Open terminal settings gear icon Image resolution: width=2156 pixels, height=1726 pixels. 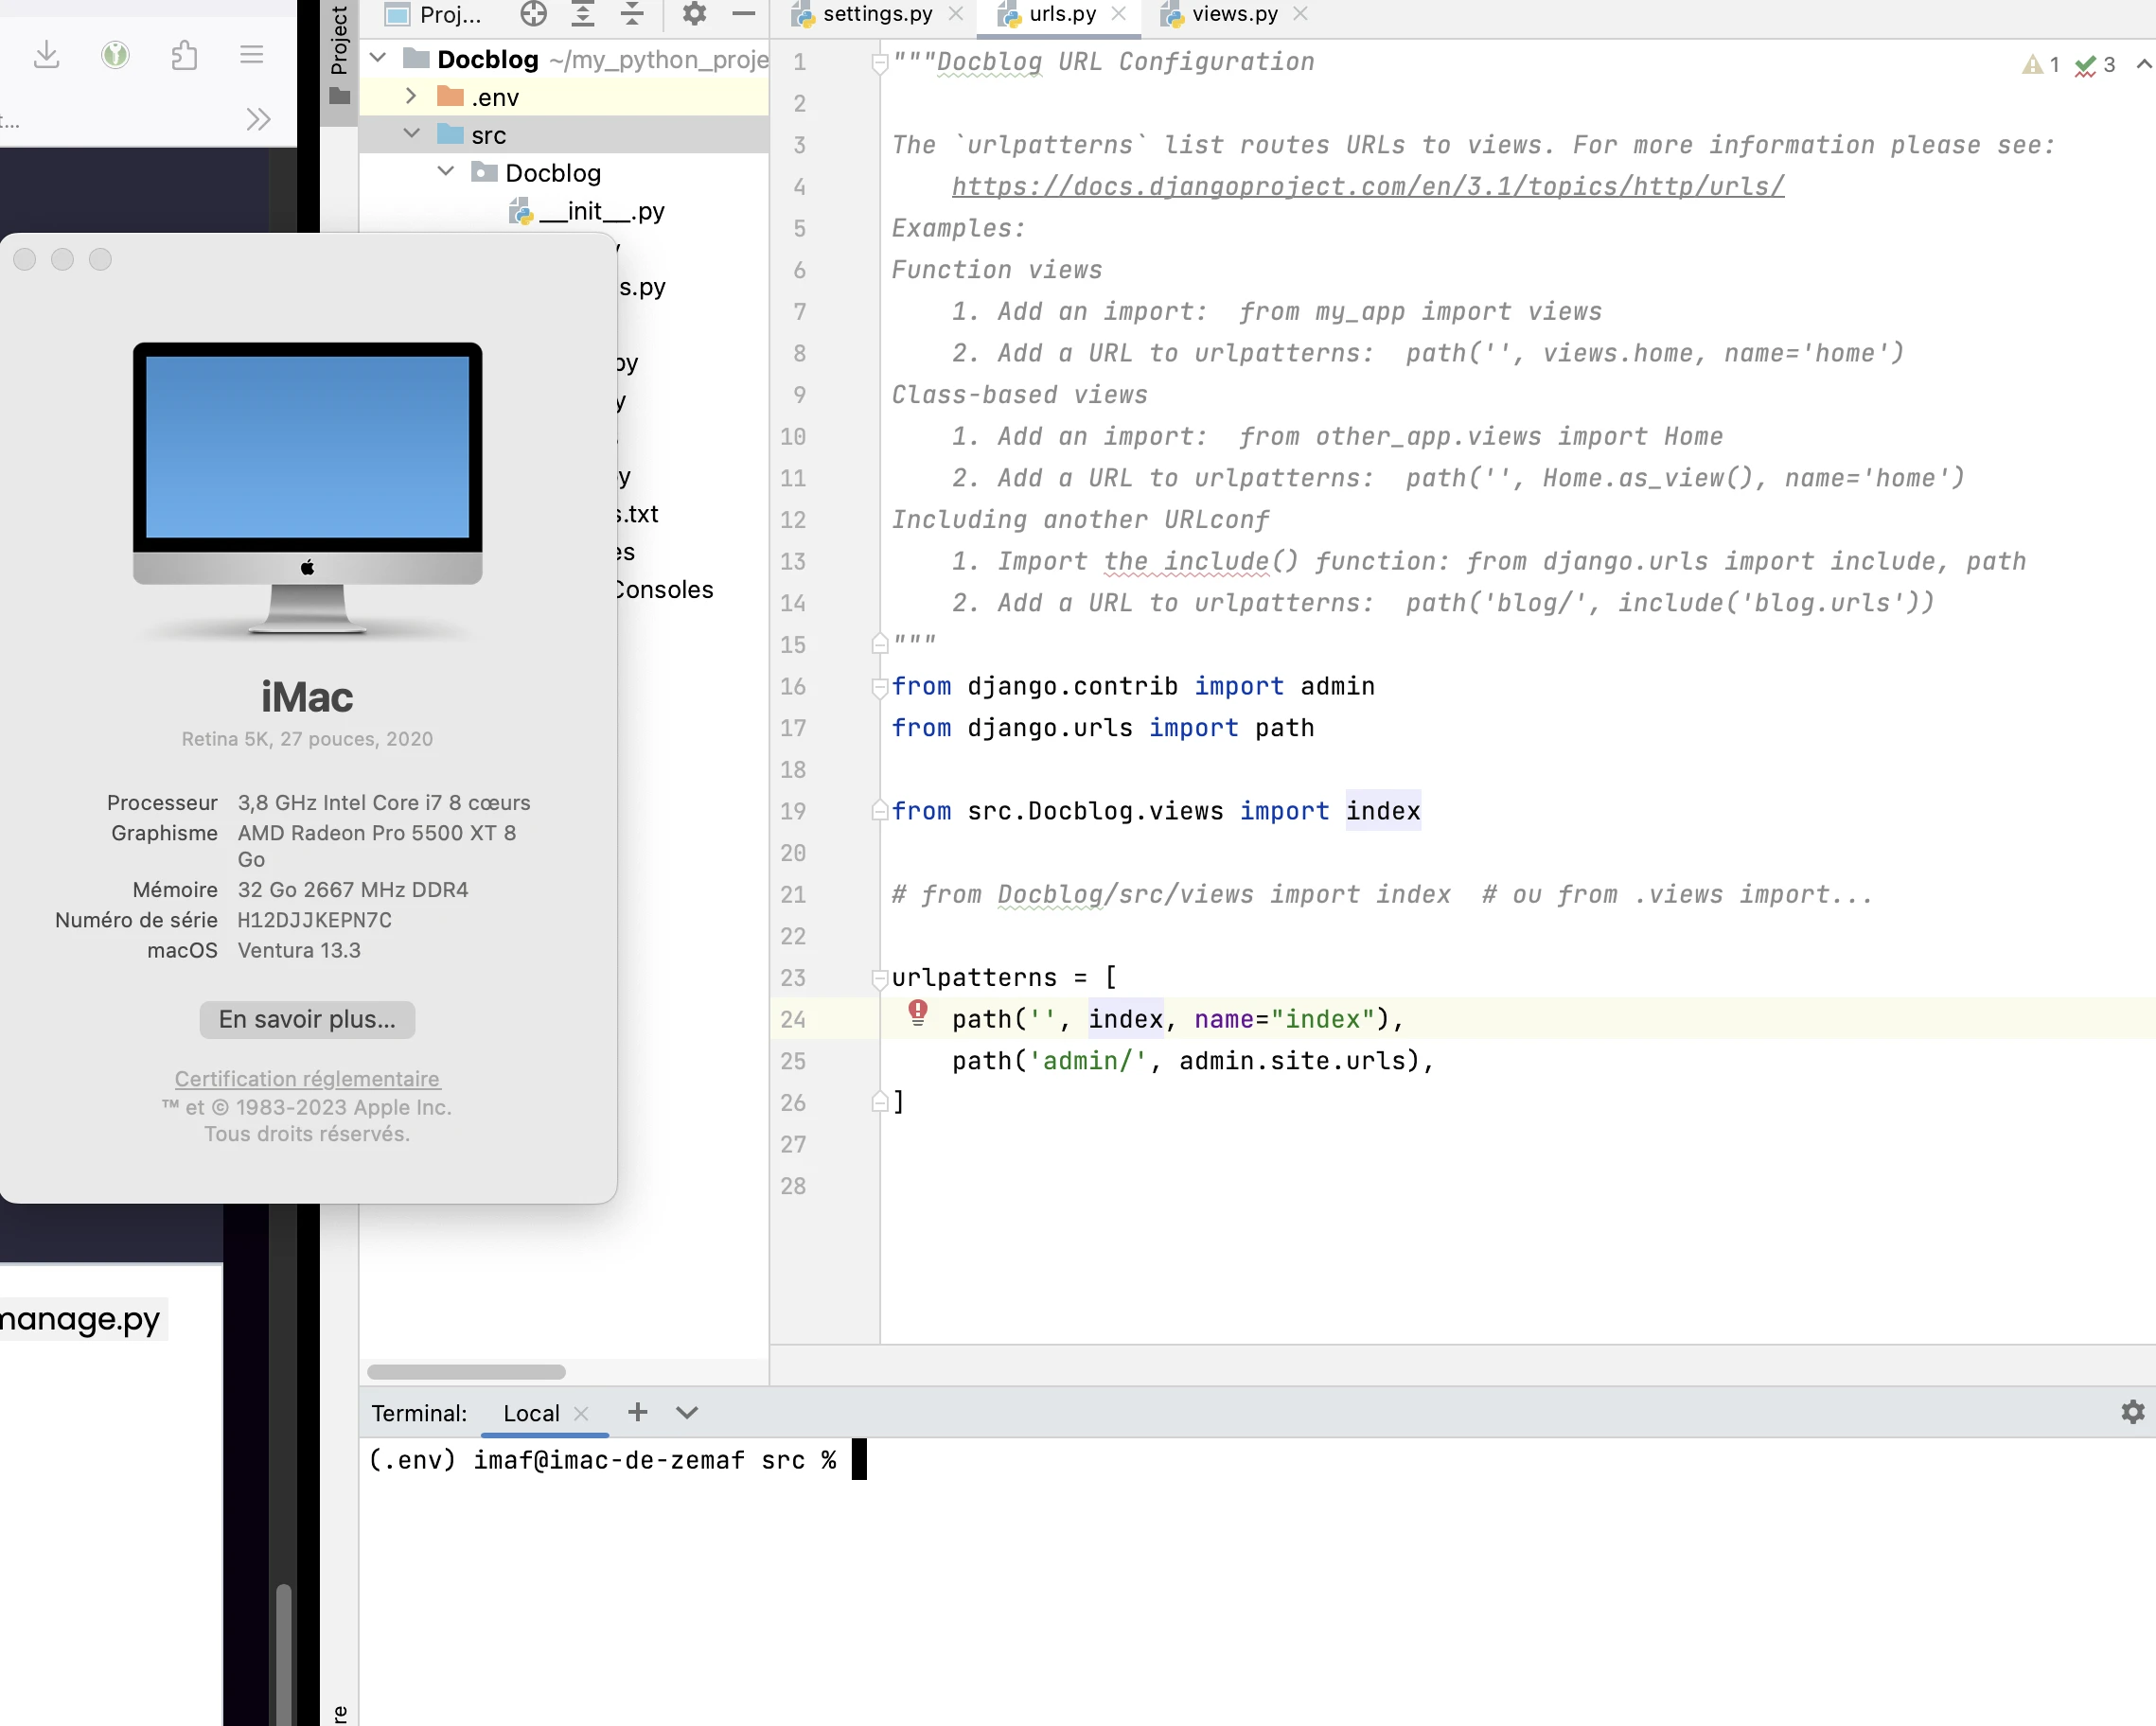(x=2132, y=1412)
